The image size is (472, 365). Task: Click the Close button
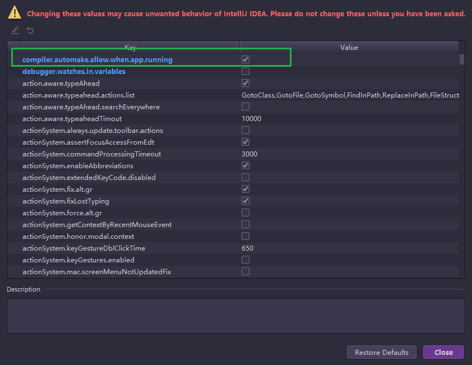coord(443,352)
